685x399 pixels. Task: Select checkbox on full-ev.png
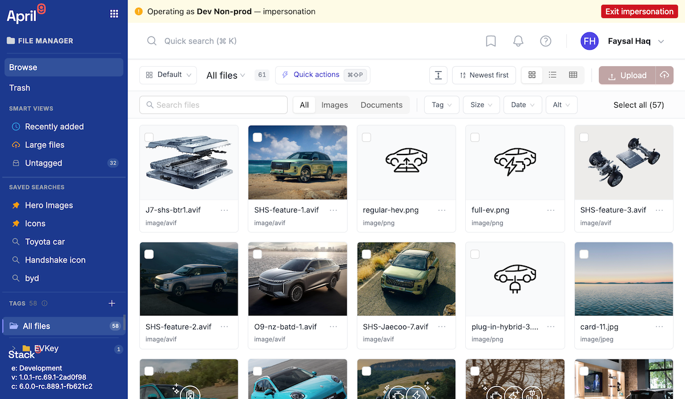pyautogui.click(x=475, y=137)
